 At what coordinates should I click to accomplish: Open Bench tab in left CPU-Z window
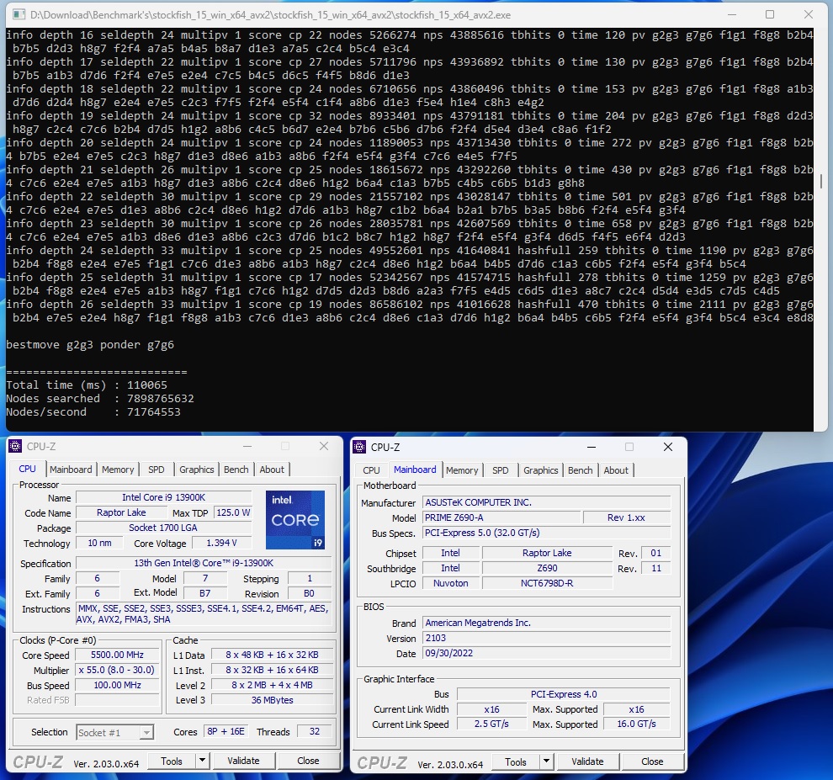click(236, 470)
